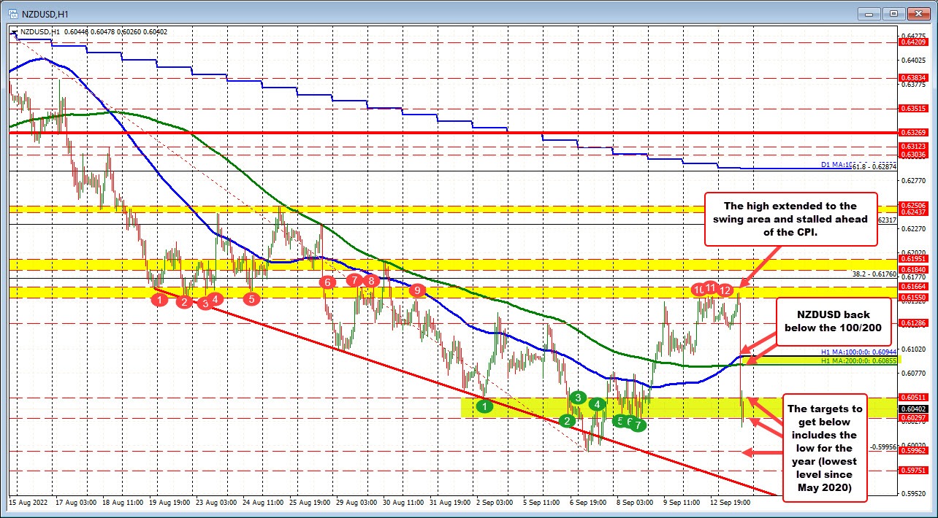Click the chart shift triangle marker at top-left
938x518 pixels.
tap(14, 31)
